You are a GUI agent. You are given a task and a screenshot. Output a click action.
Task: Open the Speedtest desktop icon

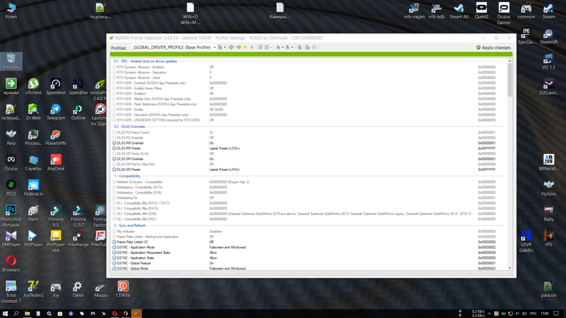[55, 87]
